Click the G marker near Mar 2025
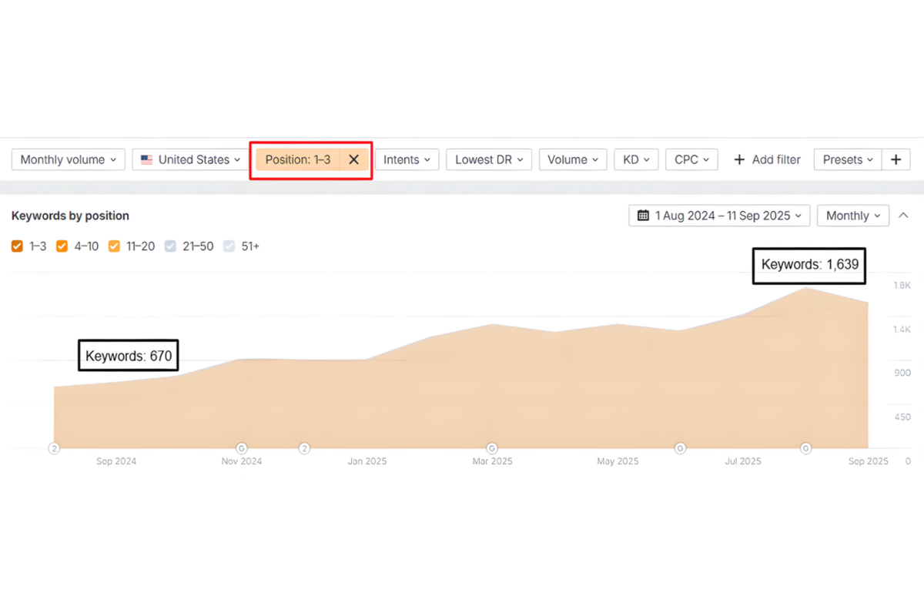Viewport: 924px width, 616px height. tap(491, 448)
